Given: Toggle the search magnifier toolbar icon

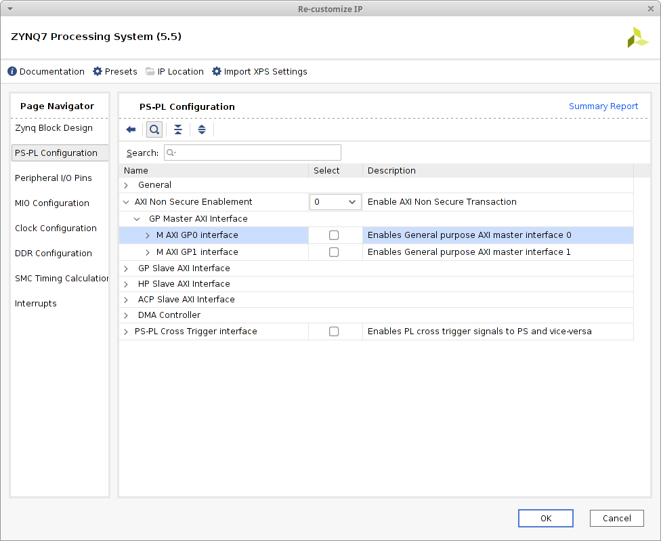Looking at the screenshot, I should click(x=154, y=129).
